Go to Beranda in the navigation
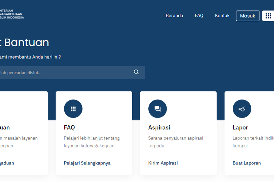The height and width of the screenshot is (182, 274). [x=174, y=16]
